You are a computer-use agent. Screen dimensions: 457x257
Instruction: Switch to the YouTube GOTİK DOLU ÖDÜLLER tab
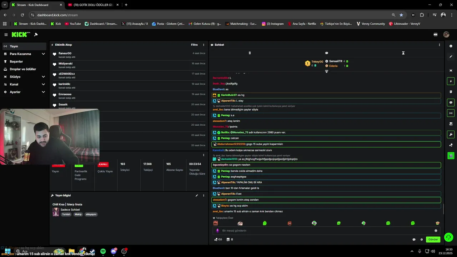93,5
